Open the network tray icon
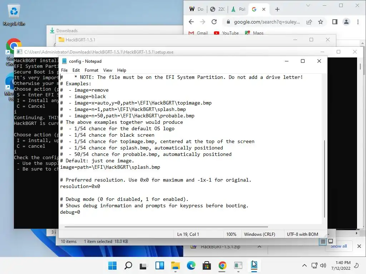Image resolution: width=366 pixels, height=274 pixels. [x=315, y=265]
